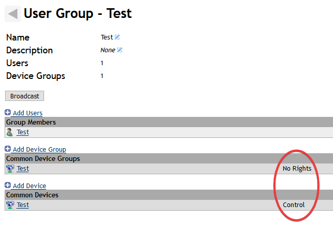The height and width of the screenshot is (245, 333).
Task: Open the Add Device link
Action: pyautogui.click(x=29, y=186)
